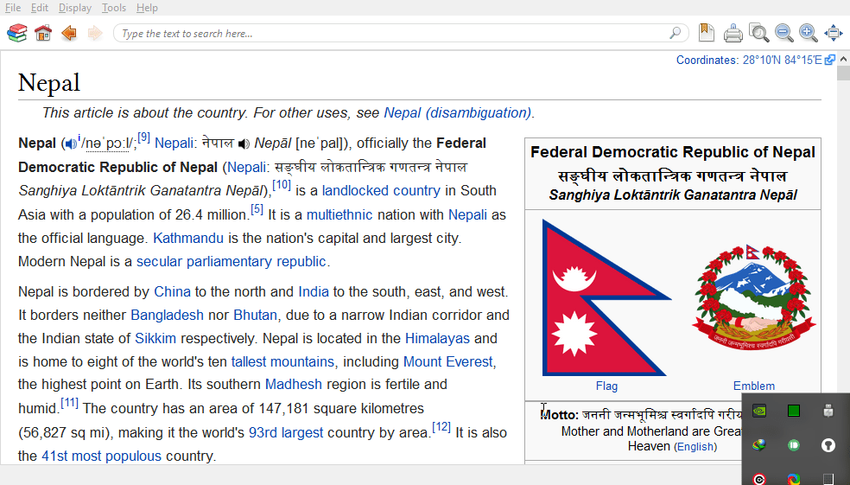This screenshot has height=485, width=850.
Task: Open footnote reference [10]
Action: coord(282,186)
